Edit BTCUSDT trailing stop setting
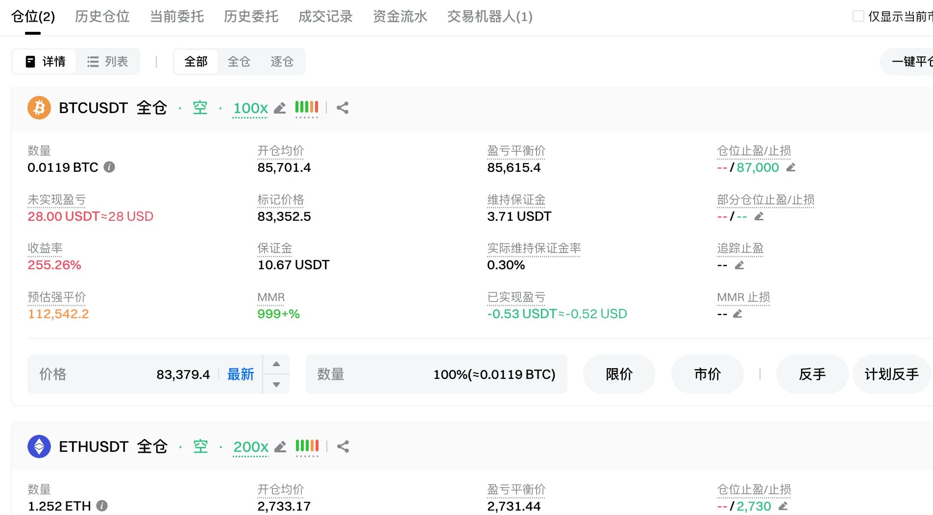This screenshot has height=515, width=933. (739, 265)
